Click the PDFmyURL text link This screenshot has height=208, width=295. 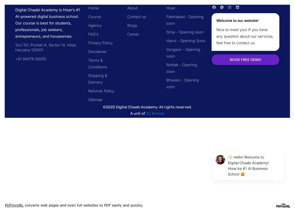pyautogui.click(x=14, y=205)
